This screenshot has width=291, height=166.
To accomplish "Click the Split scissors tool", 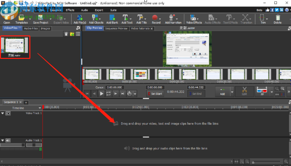I will [x=244, y=91].
